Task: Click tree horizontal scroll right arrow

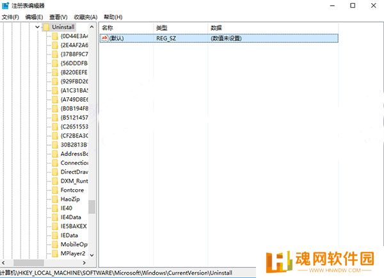Action: pyautogui.click(x=84, y=263)
